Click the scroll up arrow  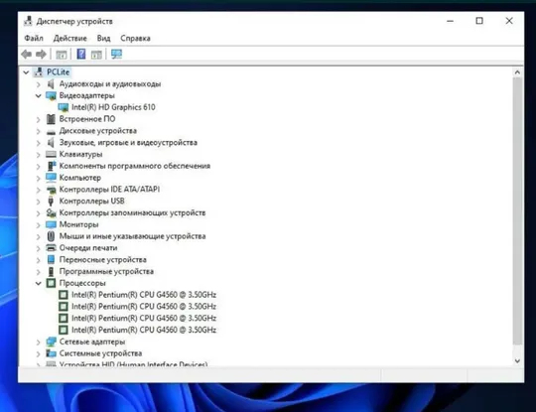517,72
